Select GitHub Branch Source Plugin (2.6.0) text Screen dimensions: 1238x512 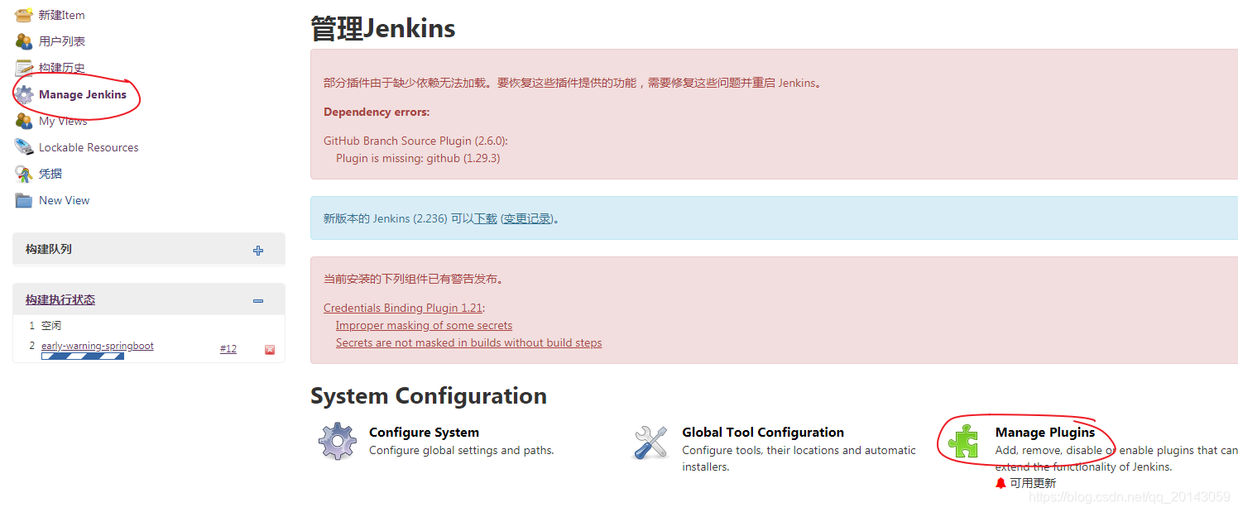tap(415, 141)
